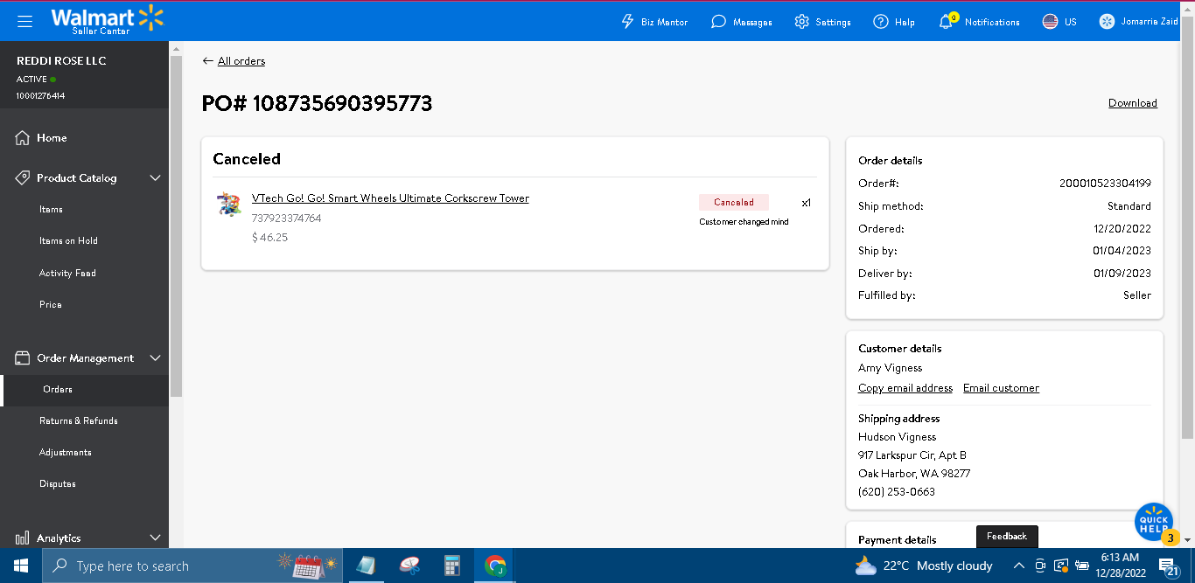Open Biz Mentor lightning icon
This screenshot has height=583, width=1195.
(627, 22)
